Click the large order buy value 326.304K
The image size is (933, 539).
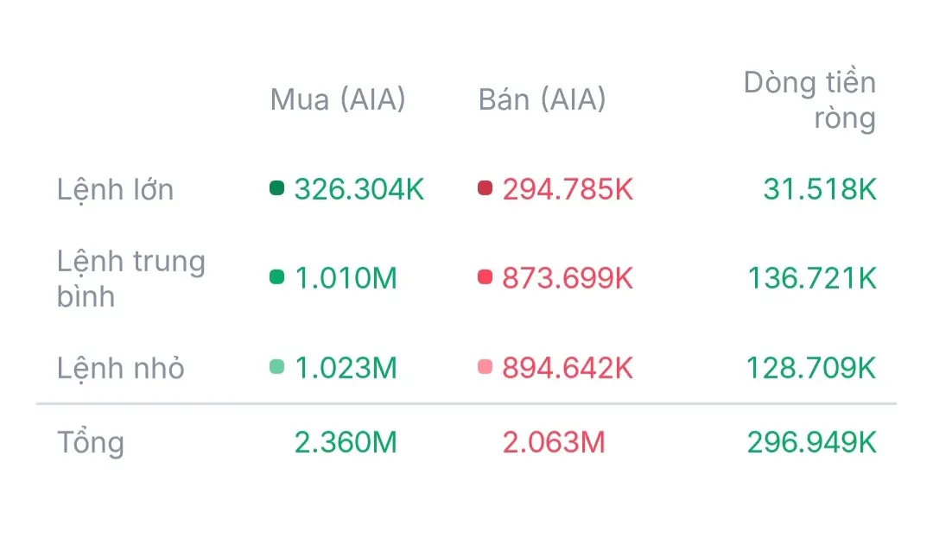pos(359,189)
